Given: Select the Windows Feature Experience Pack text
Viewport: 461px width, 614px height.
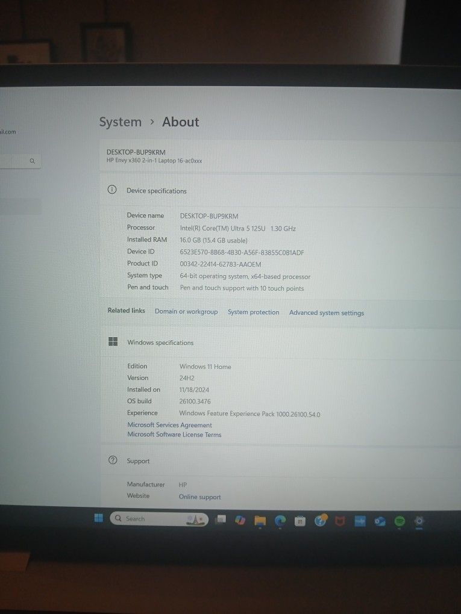Looking at the screenshot, I should [249, 414].
